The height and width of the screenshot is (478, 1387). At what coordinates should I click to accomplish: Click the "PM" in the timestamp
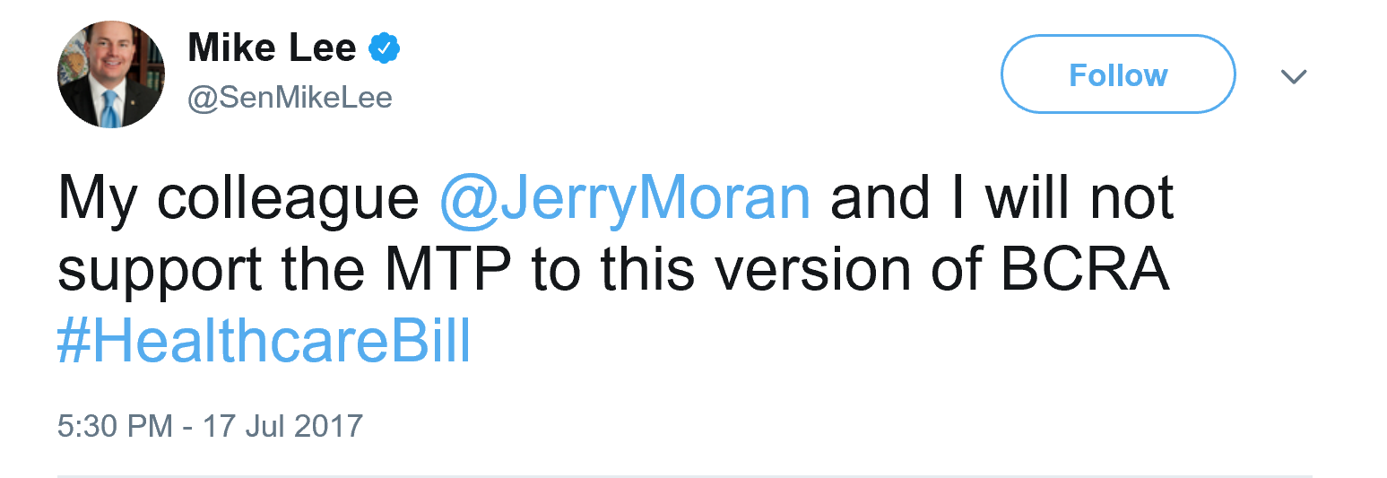(152, 425)
